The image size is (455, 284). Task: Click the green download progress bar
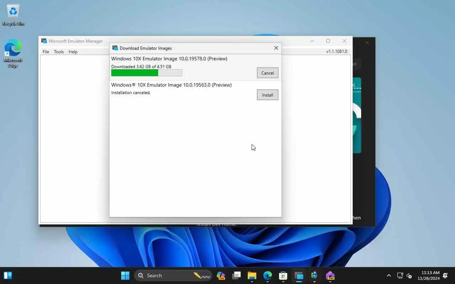coord(146,73)
